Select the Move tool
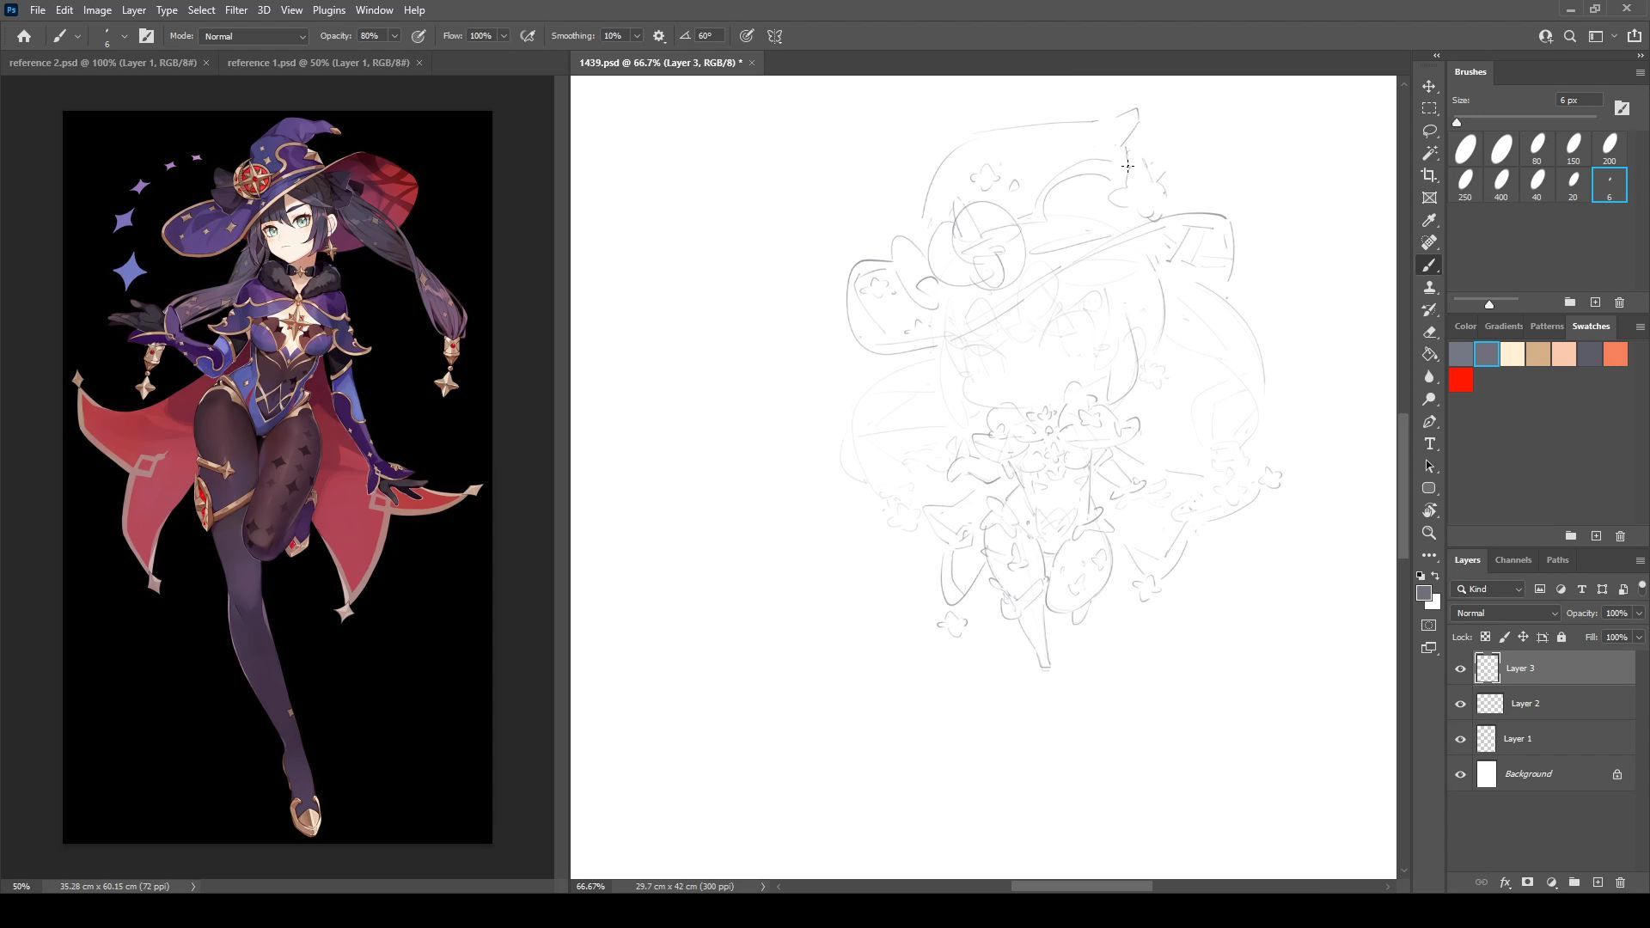 pyautogui.click(x=1429, y=87)
